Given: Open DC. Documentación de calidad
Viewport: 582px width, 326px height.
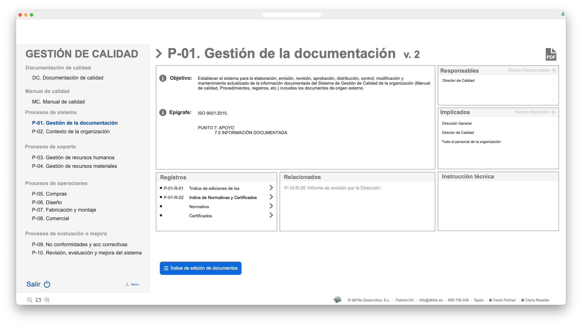Looking at the screenshot, I should coord(68,78).
